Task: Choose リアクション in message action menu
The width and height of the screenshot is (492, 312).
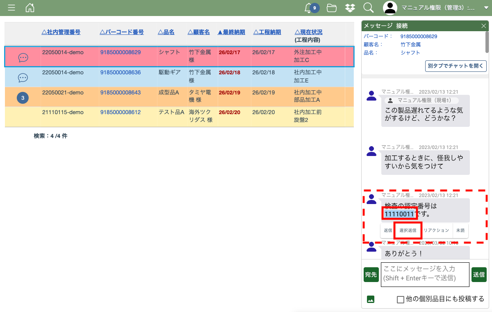Action: click(x=436, y=230)
